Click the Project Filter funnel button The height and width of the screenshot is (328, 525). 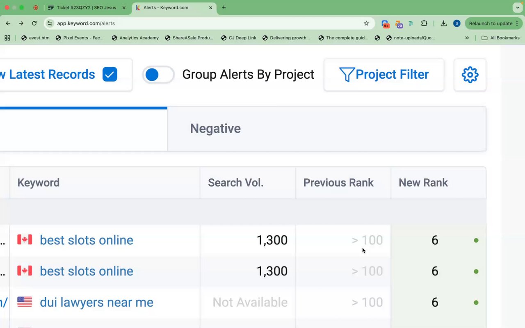point(384,75)
